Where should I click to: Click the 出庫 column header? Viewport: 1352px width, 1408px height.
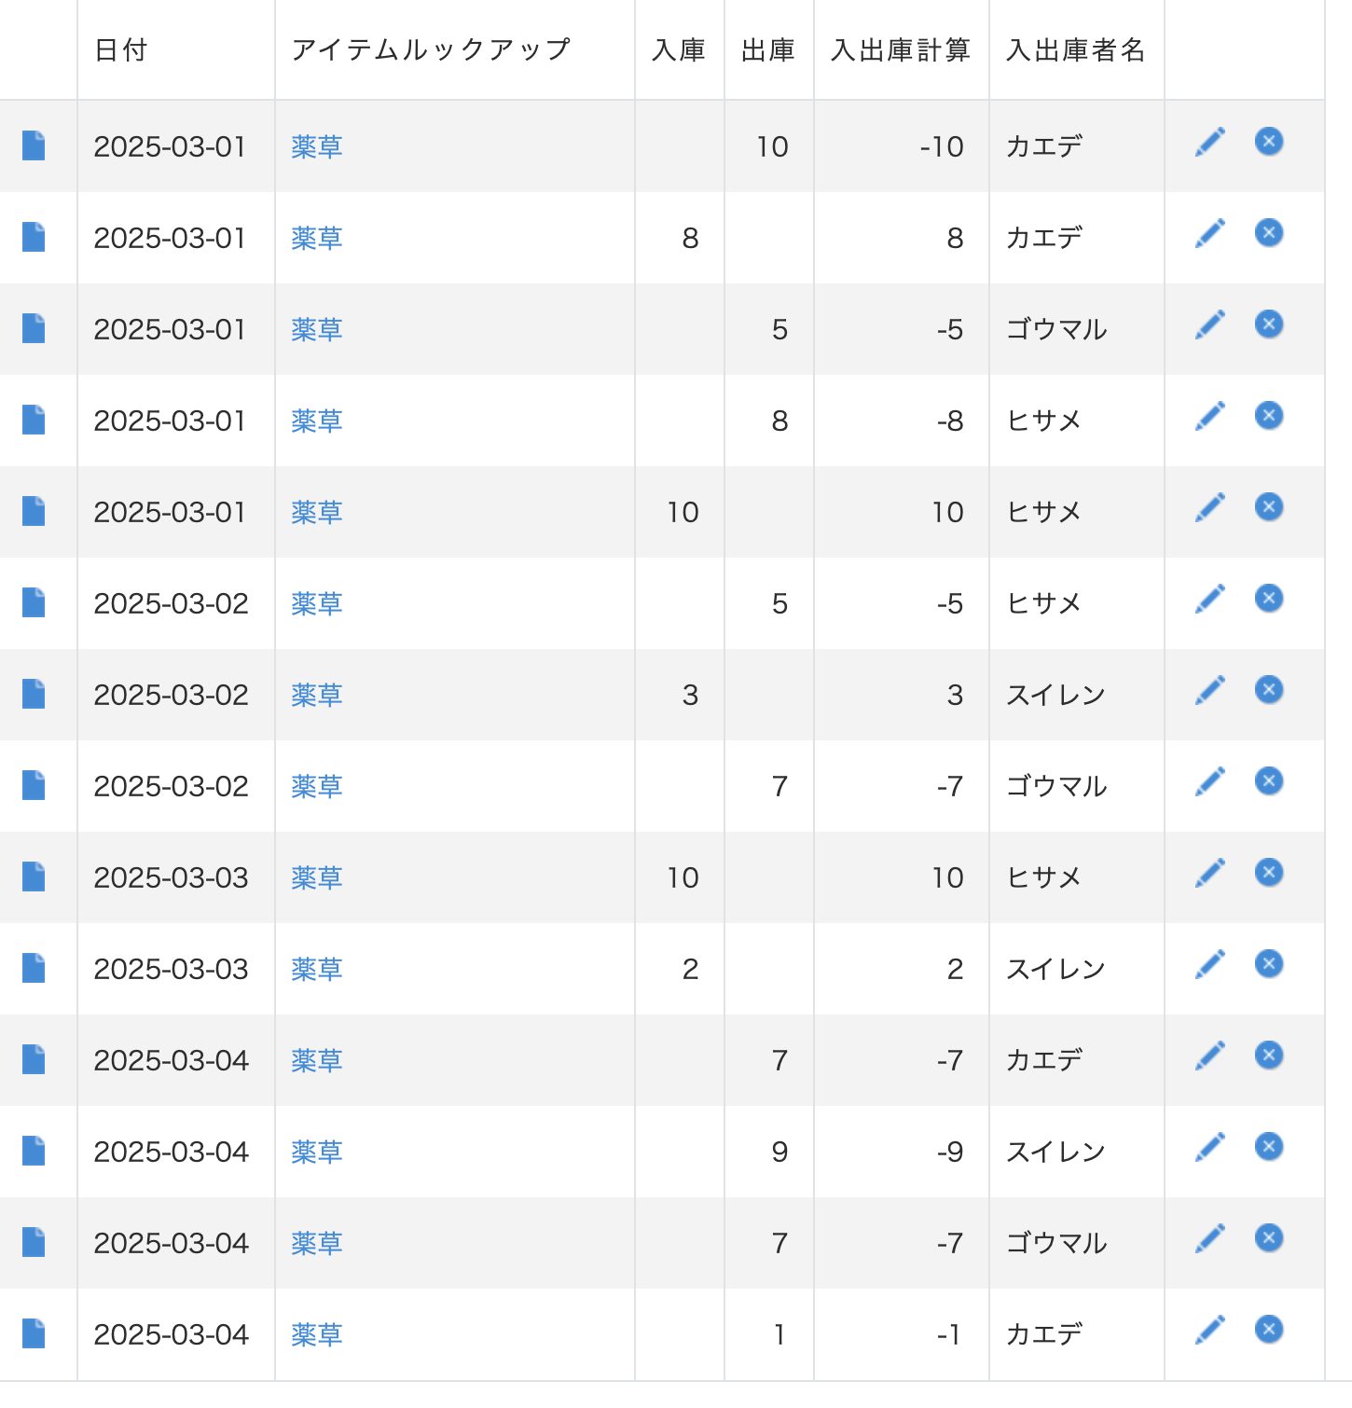pos(768,49)
